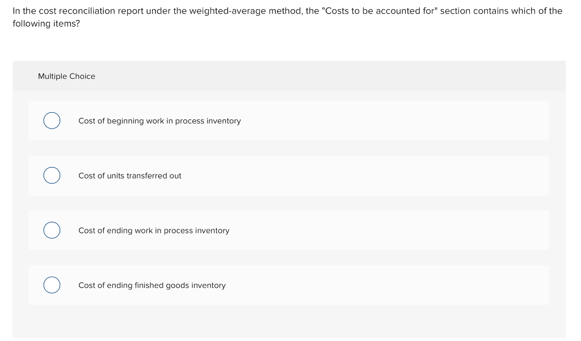Select the radio button for units transferred out

52,175
